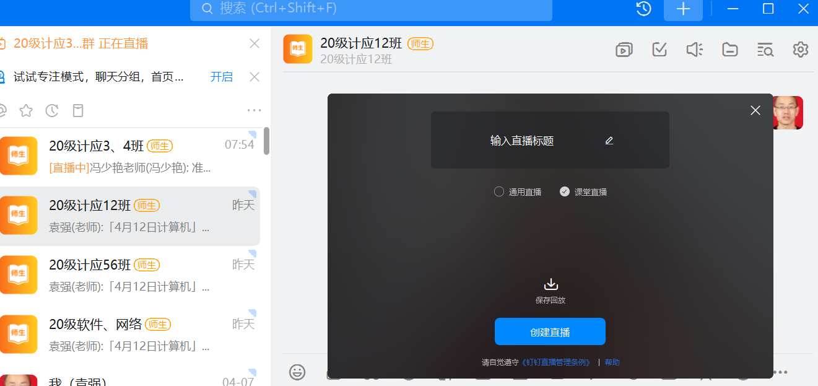Expand the more options ellipsis in sidebar
Screen dimensions: 818x386
(254, 111)
